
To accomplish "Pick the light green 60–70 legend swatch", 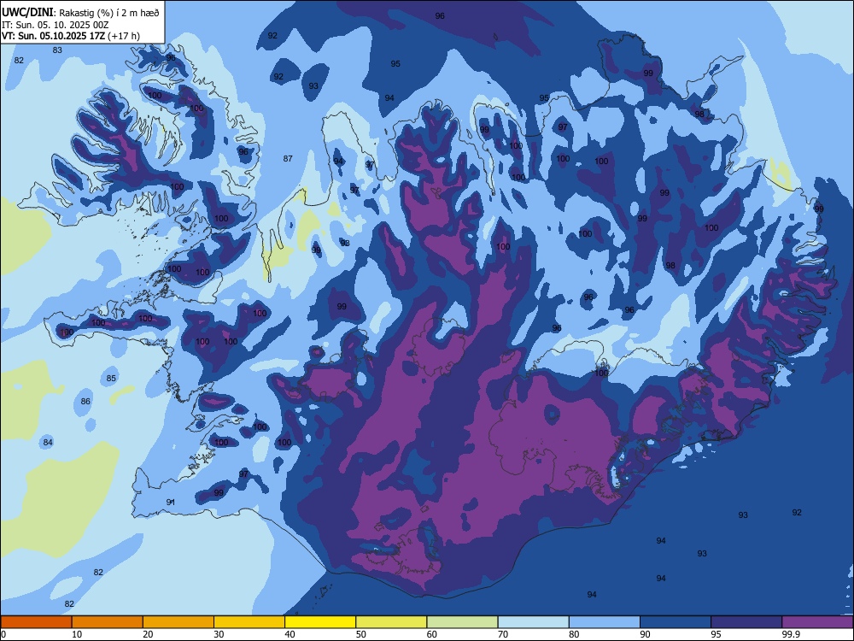I will tap(462, 622).
